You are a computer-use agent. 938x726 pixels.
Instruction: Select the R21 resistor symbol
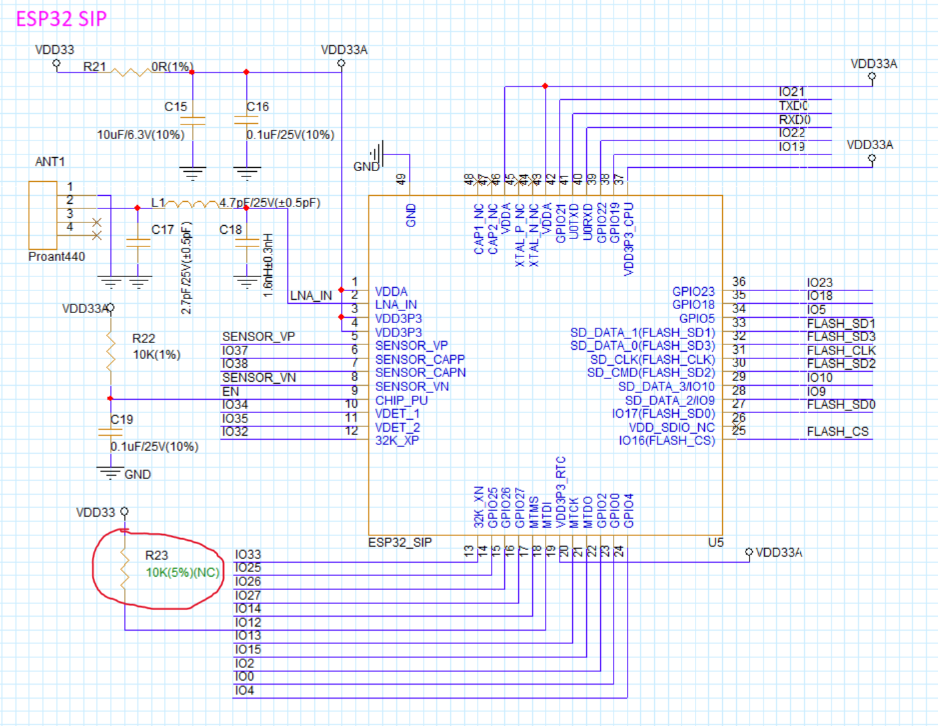[131, 72]
